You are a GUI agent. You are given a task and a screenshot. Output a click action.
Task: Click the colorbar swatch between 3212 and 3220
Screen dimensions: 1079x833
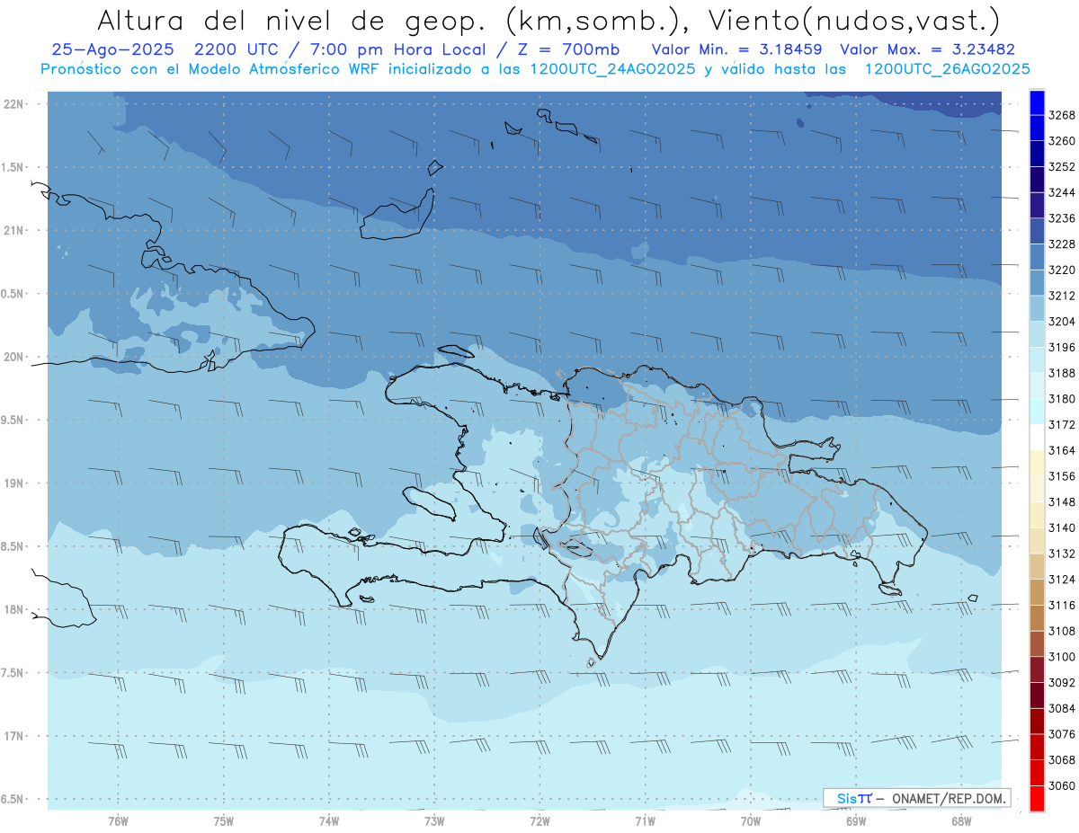[x=1037, y=283]
